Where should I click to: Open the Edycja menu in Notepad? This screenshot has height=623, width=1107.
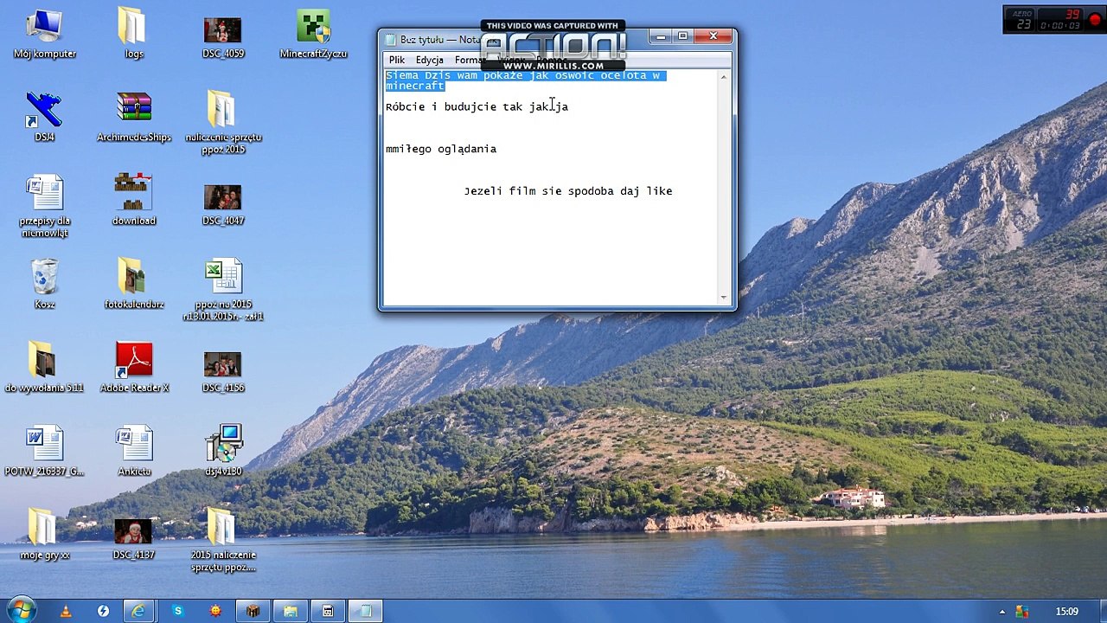pyautogui.click(x=429, y=60)
